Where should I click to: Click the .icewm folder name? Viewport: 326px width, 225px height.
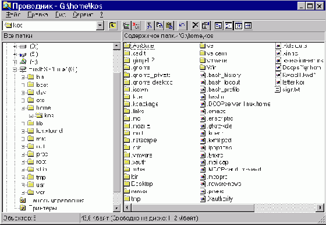140,90
